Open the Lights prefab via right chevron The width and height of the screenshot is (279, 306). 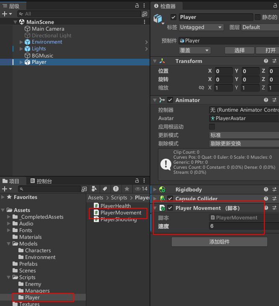[x=147, y=49]
